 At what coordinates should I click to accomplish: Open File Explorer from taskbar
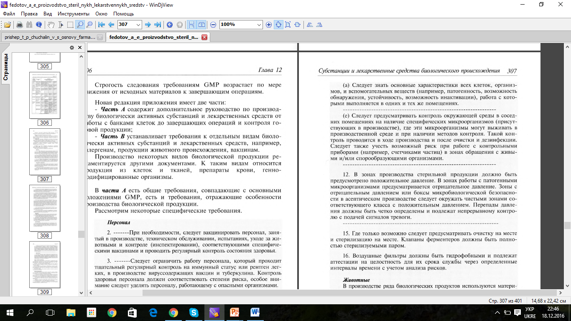point(71,312)
